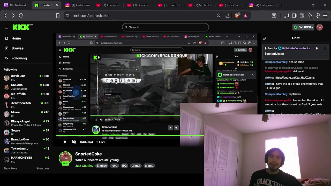
Task: Switch to the Mr. Nobody YouTube tab
Action: point(201,5)
